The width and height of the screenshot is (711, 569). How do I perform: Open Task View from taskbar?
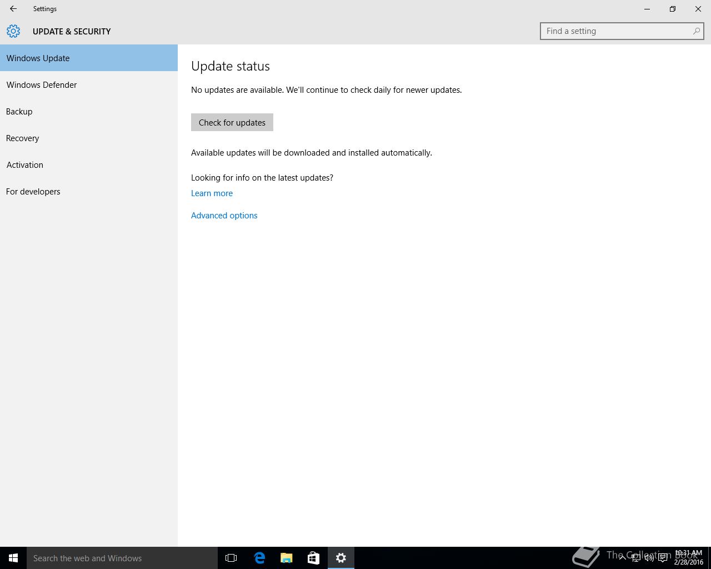pos(231,558)
